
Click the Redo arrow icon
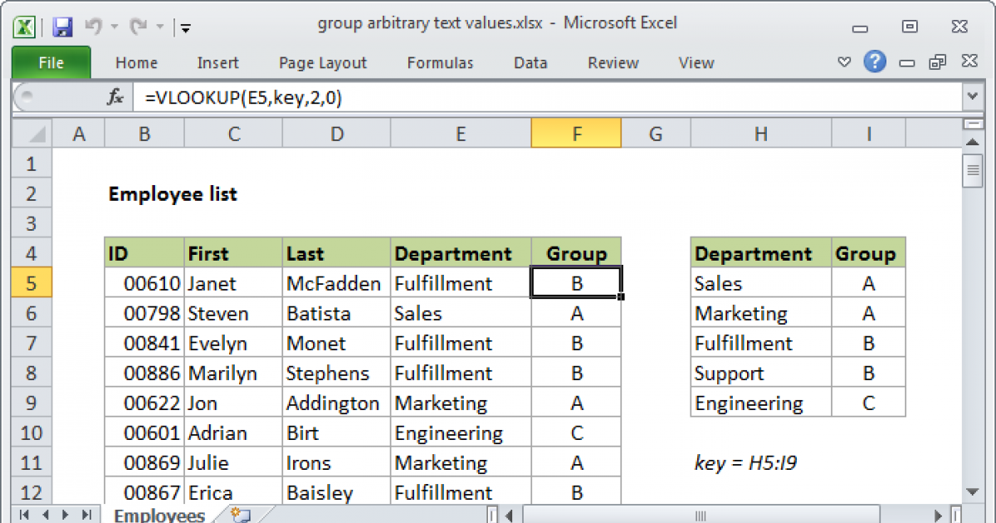(139, 27)
